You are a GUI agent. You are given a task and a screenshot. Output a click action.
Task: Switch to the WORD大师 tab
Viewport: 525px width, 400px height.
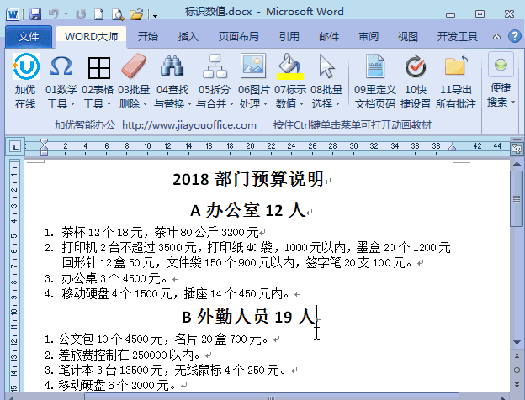92,36
